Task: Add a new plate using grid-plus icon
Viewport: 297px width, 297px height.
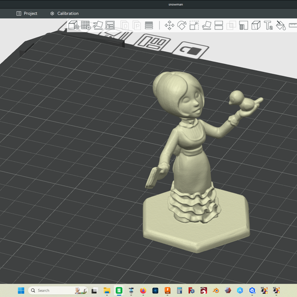Action: coord(86,25)
